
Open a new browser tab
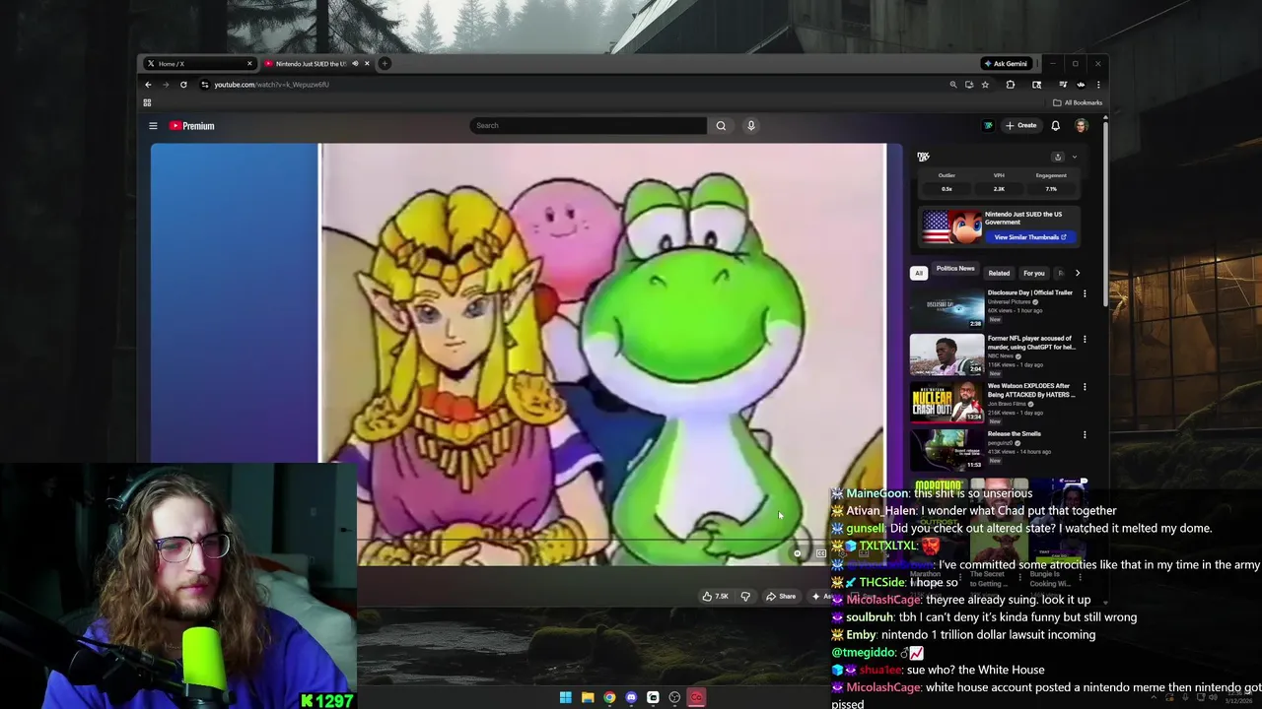[x=385, y=64]
